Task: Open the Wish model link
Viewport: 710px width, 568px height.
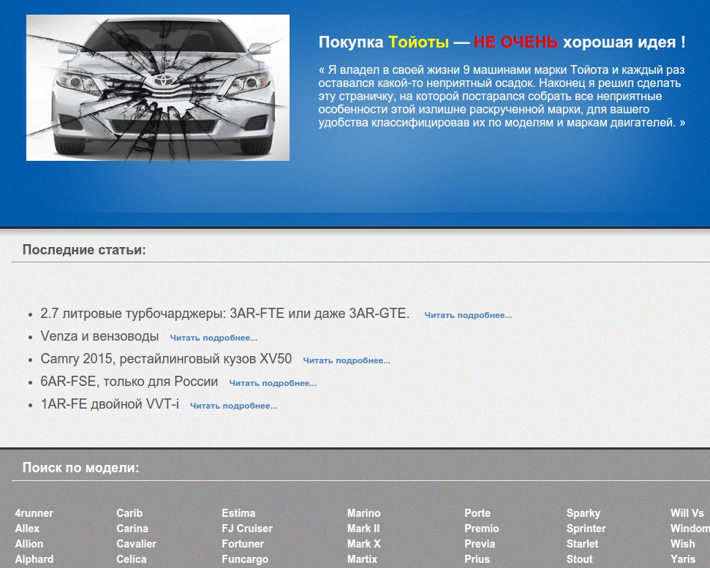Action: pos(683,544)
